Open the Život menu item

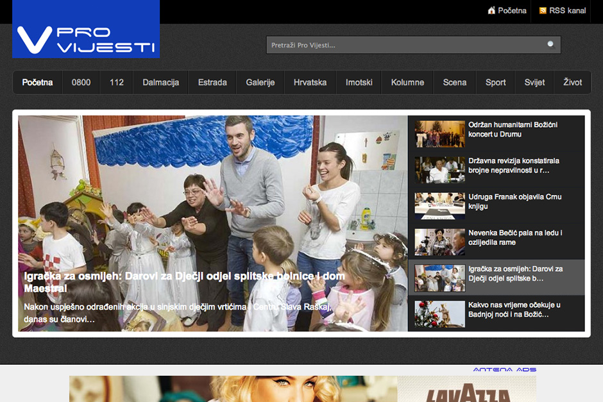pyautogui.click(x=572, y=83)
